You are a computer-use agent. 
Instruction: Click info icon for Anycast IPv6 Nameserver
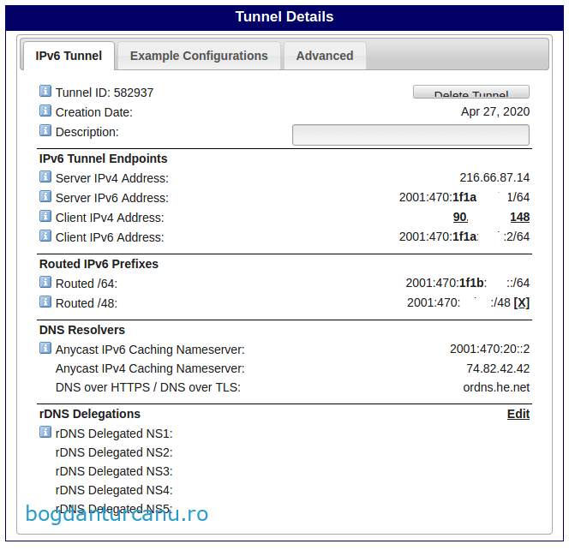coord(45,349)
